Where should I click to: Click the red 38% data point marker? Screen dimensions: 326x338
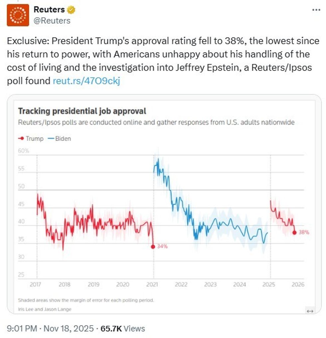point(294,232)
